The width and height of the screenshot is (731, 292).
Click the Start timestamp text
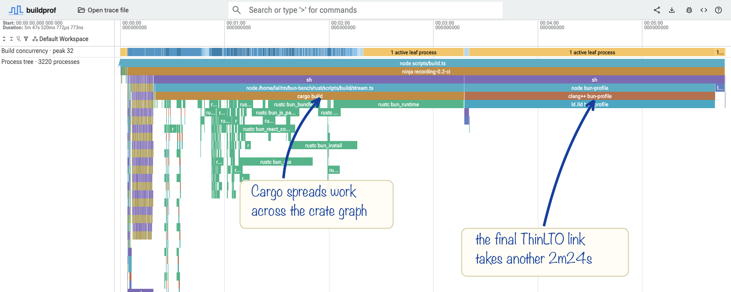[32, 23]
